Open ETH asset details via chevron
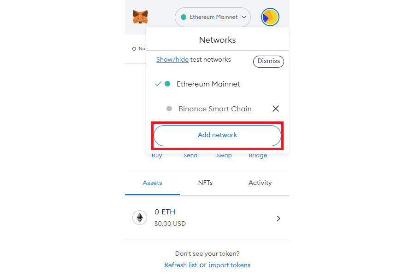Image resolution: width=415 pixels, height=276 pixels. tap(279, 218)
